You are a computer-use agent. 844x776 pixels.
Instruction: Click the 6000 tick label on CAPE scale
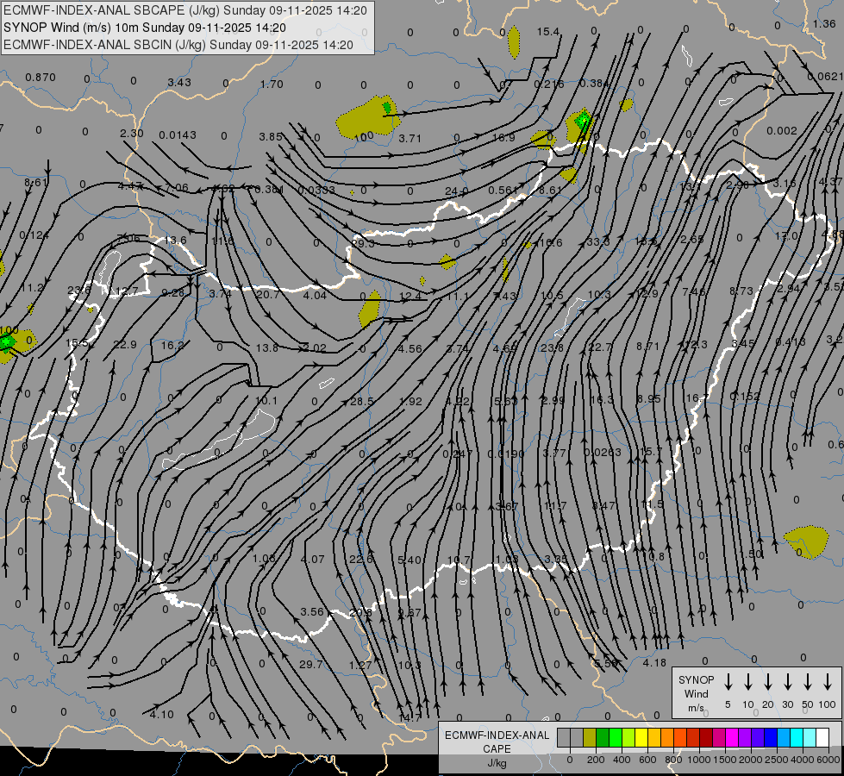coord(828,760)
